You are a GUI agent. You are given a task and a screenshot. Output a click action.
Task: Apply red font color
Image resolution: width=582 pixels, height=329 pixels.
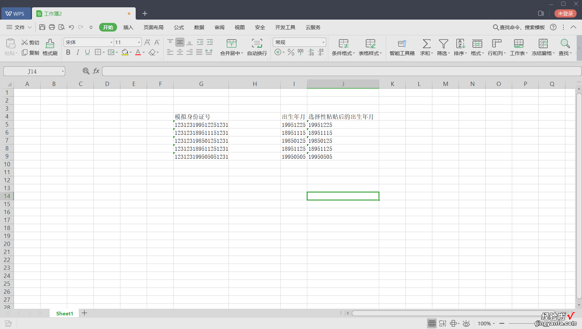pos(138,52)
